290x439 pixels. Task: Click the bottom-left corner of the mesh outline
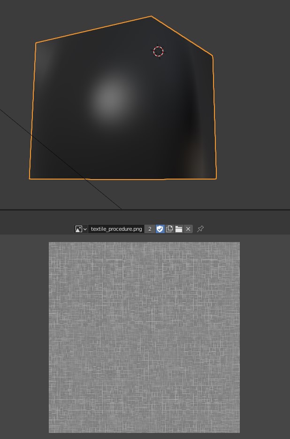pos(30,179)
